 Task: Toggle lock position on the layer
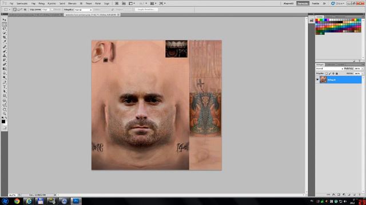coord(333,73)
